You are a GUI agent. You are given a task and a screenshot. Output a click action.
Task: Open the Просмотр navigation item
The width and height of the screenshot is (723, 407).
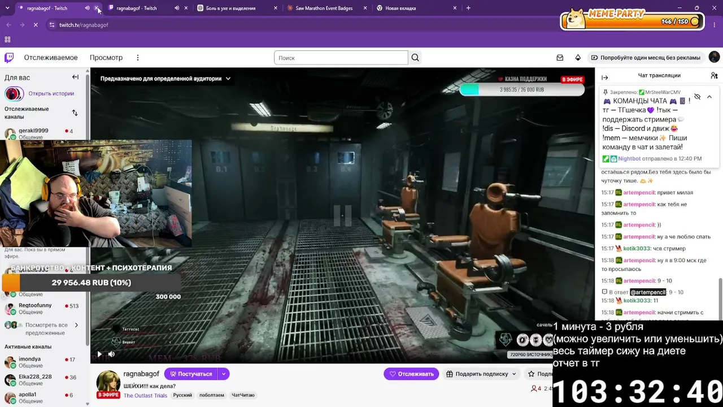(106, 58)
